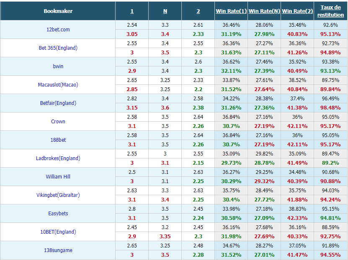
Task: Select 10BET odds value 3.35
Action: point(165,236)
